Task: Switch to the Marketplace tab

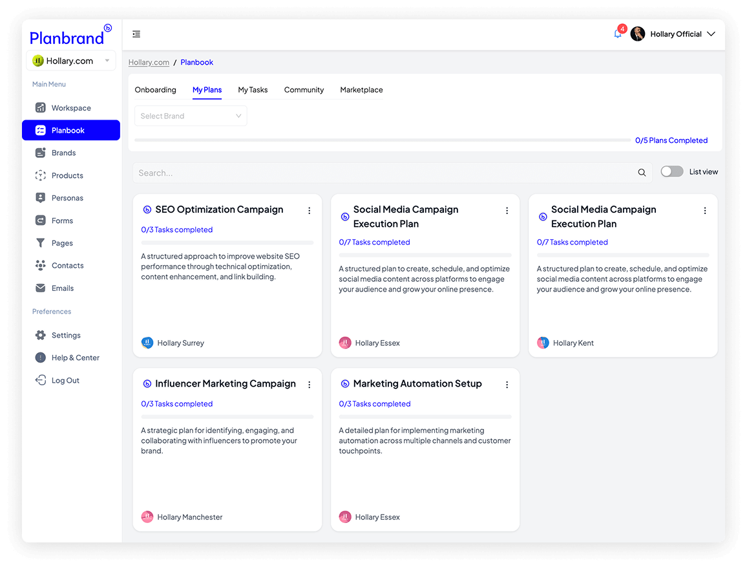Action: click(x=361, y=90)
